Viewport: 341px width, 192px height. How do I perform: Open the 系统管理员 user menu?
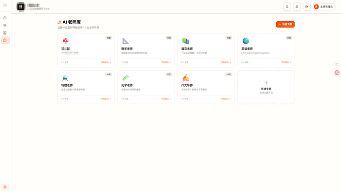[324, 7]
